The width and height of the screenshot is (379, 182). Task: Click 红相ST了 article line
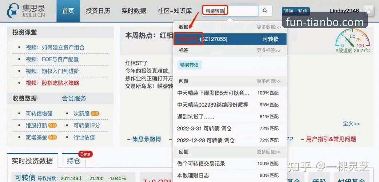tap(136, 63)
